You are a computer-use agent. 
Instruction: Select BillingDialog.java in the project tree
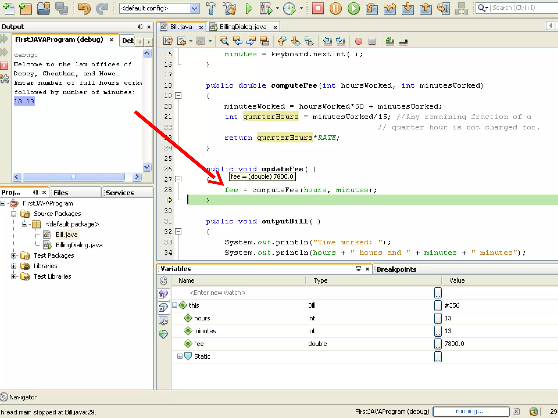79,245
